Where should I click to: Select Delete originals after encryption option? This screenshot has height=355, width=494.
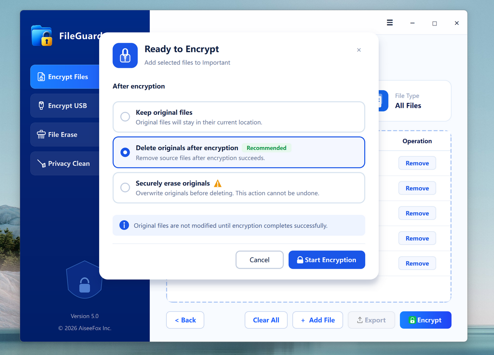239,152
